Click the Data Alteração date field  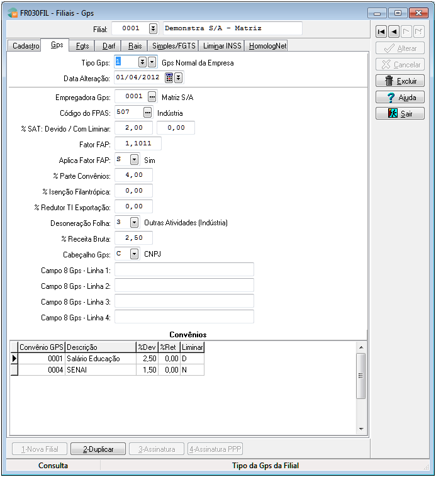pos(139,78)
